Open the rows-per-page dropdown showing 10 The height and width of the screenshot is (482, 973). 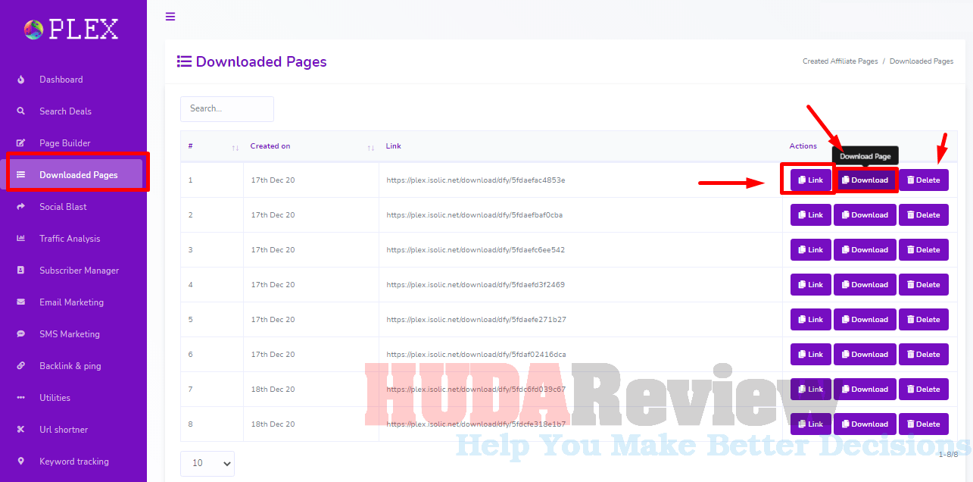(x=207, y=463)
